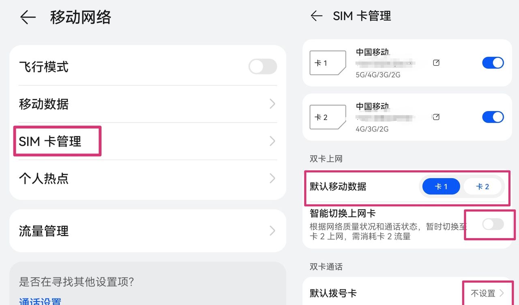Viewport: 519px width, 305px height.
Task: Toggle 飞行模式 on
Action: click(x=262, y=66)
